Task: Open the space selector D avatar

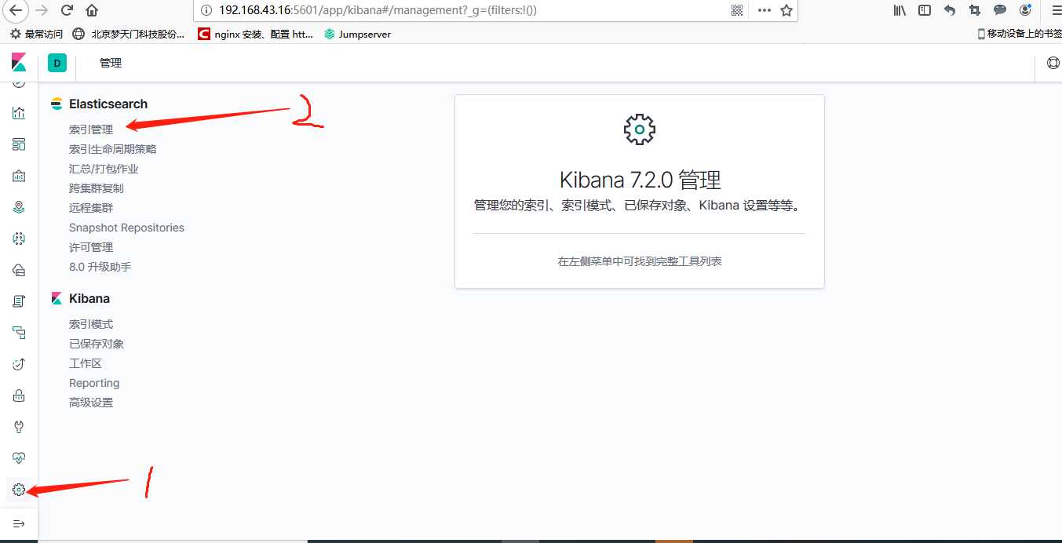Action: tap(57, 63)
